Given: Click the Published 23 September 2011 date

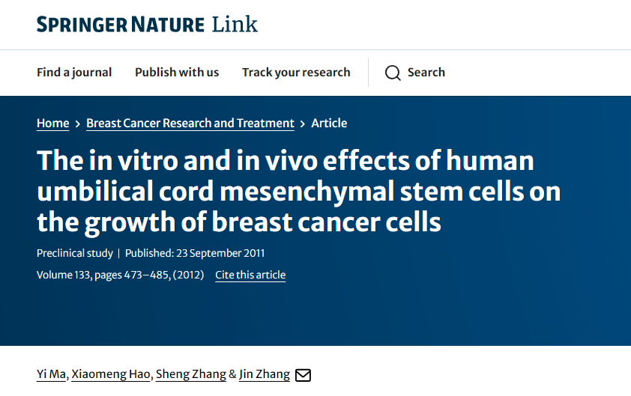Looking at the screenshot, I should click(x=195, y=253).
